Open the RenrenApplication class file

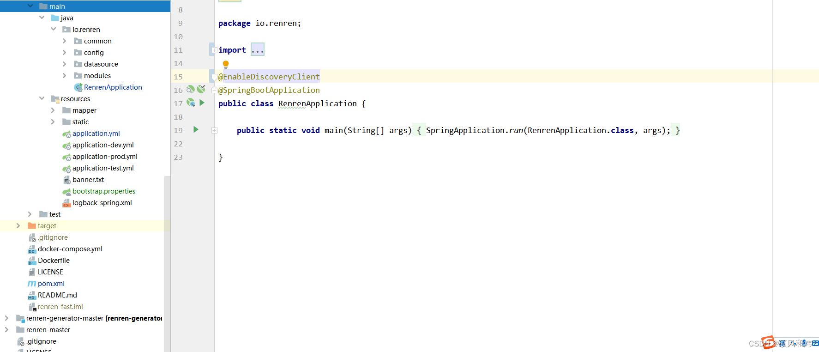click(113, 87)
